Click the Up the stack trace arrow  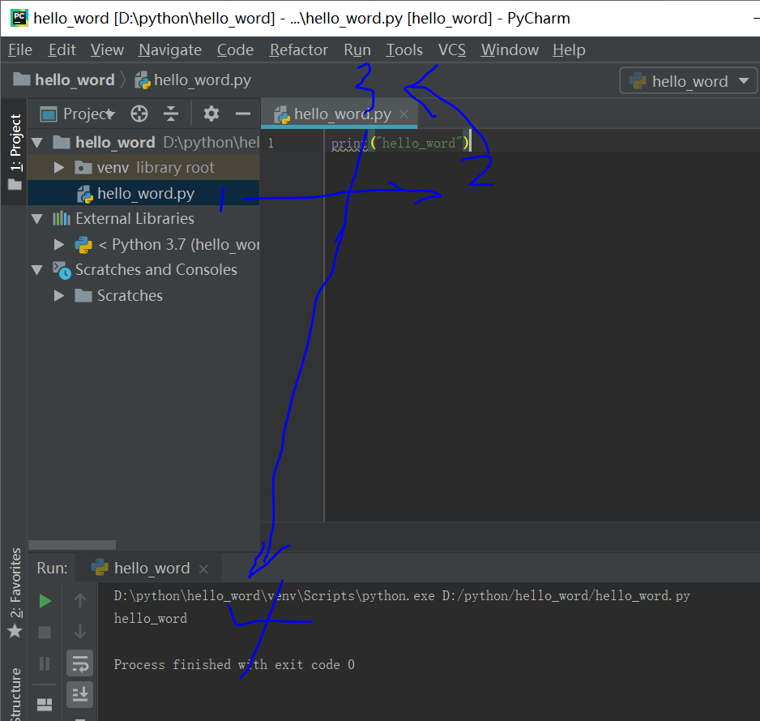pyautogui.click(x=80, y=601)
